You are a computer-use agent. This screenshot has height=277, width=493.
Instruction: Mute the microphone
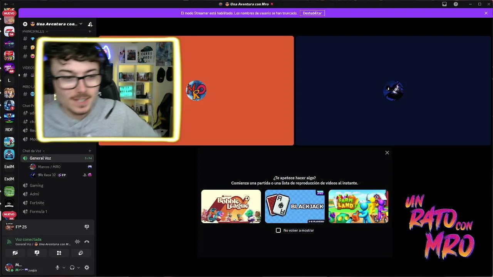[57, 267]
